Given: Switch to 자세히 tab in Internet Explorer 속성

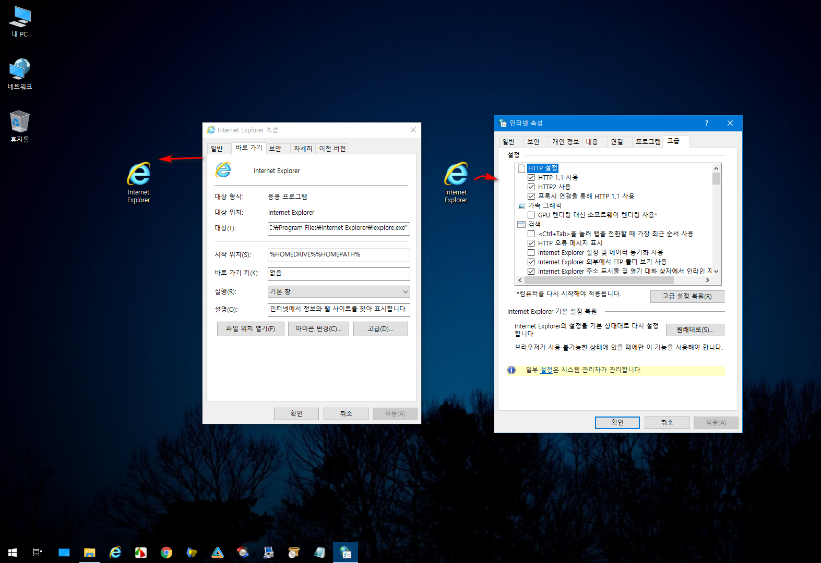Looking at the screenshot, I should (303, 149).
